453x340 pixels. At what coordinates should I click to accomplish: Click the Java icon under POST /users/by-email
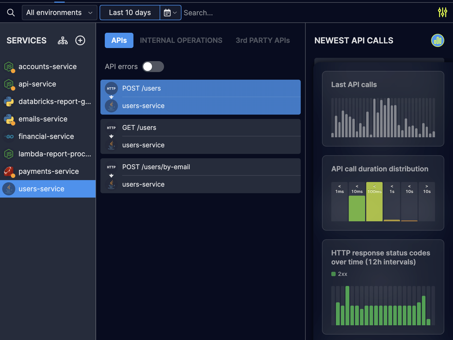pos(111,184)
